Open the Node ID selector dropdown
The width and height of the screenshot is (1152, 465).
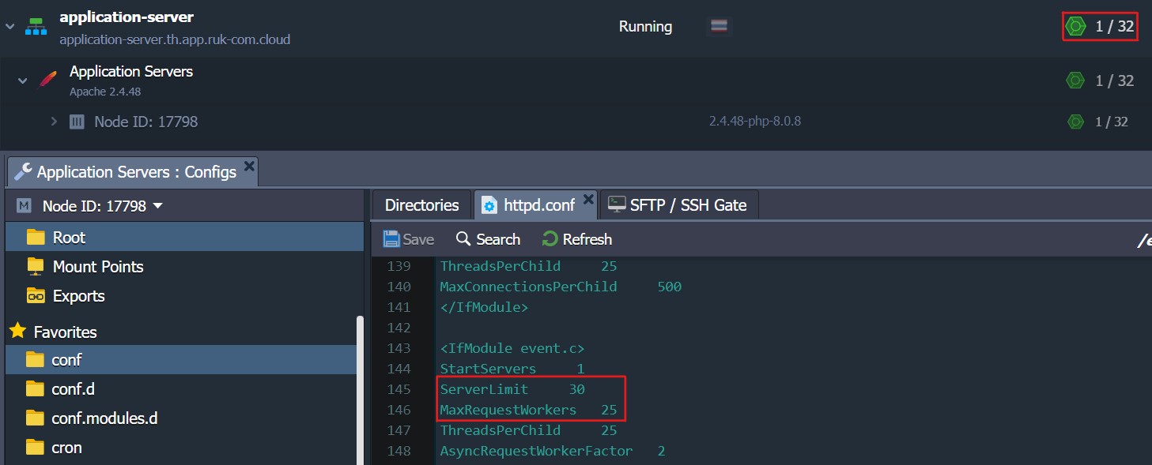pos(157,205)
